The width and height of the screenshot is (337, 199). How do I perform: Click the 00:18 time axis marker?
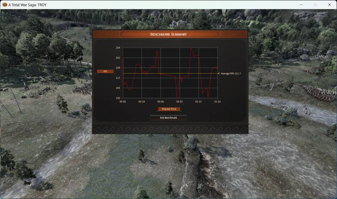[x=142, y=101]
